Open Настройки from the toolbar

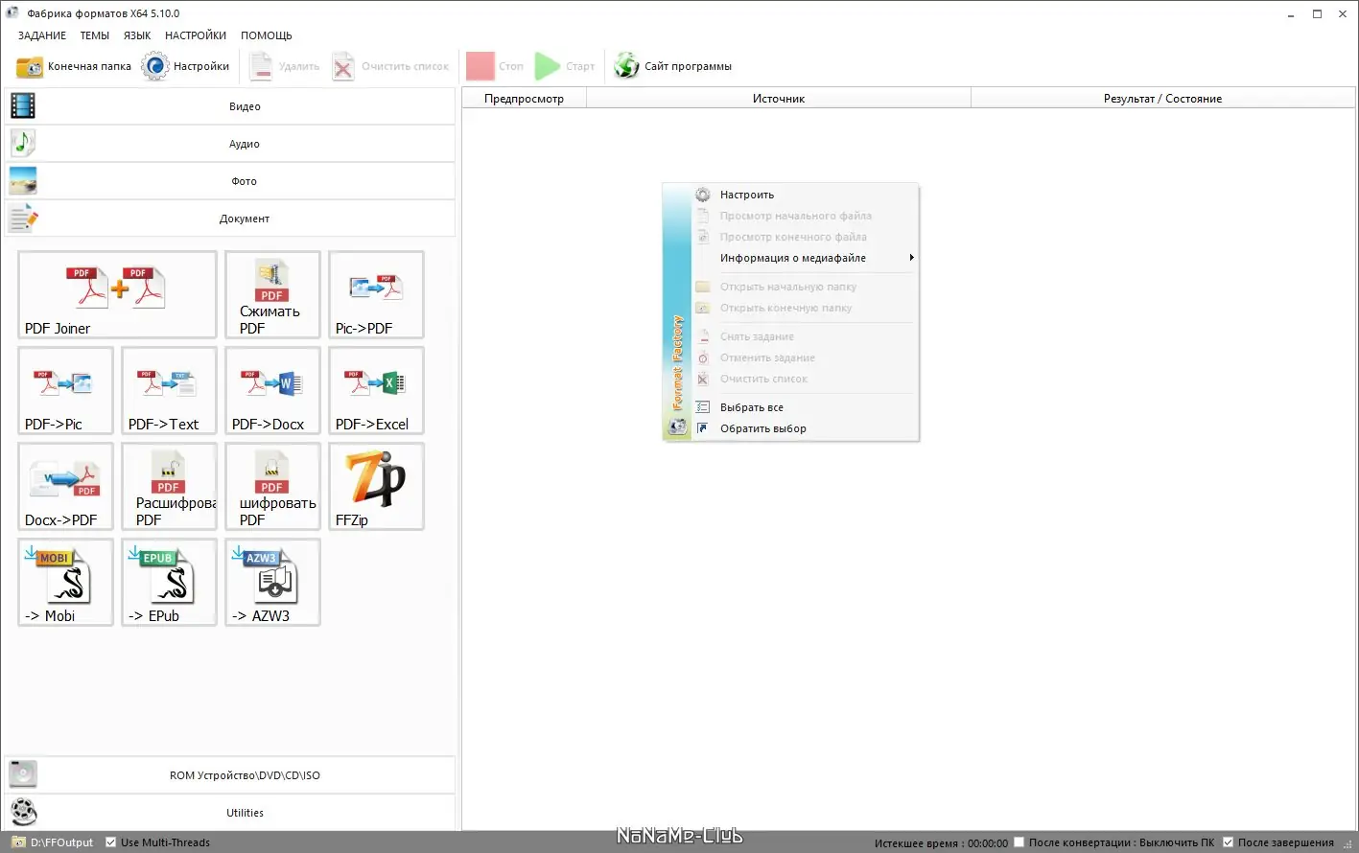[186, 66]
